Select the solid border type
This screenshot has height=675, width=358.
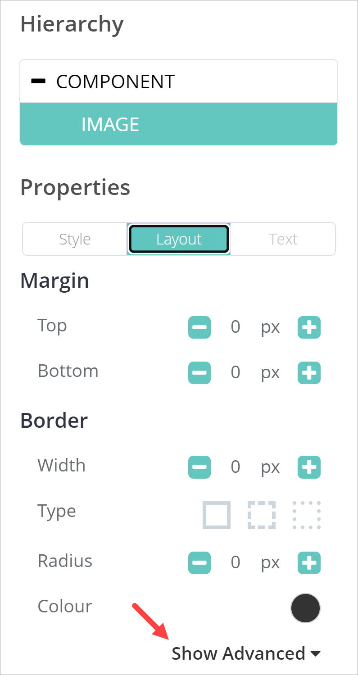point(217,515)
